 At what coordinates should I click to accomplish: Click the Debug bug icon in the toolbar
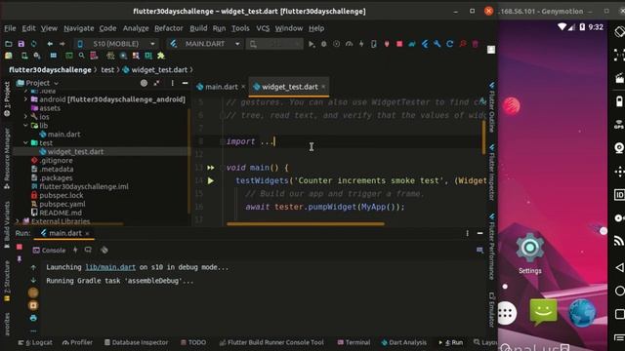323,44
